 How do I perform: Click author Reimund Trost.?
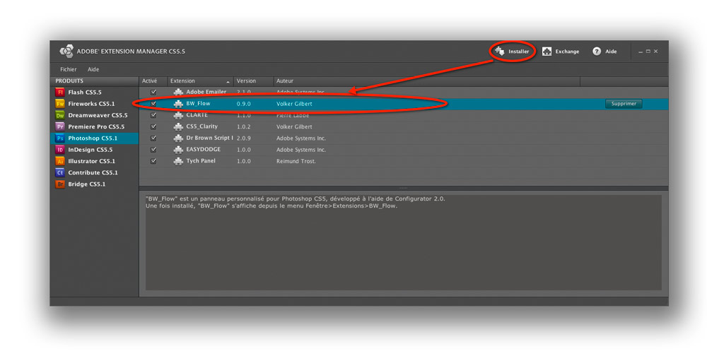tap(296, 161)
